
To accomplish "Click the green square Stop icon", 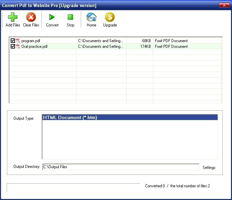I will pyautogui.click(x=70, y=17).
